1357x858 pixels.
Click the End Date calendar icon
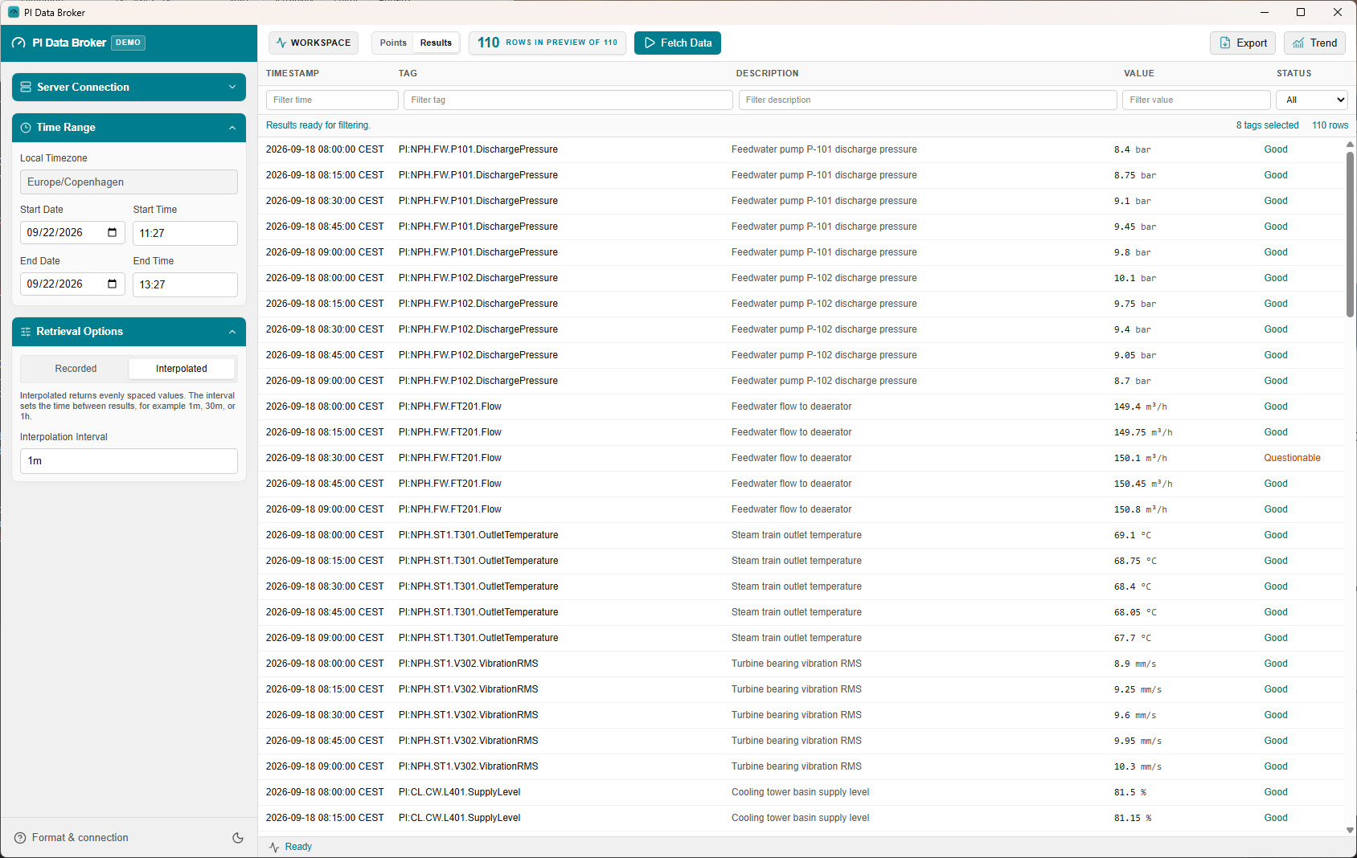112,284
